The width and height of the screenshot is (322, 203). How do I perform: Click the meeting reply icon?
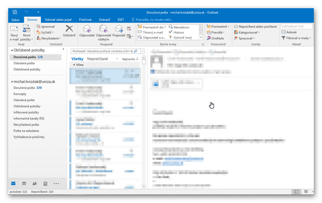(129, 29)
